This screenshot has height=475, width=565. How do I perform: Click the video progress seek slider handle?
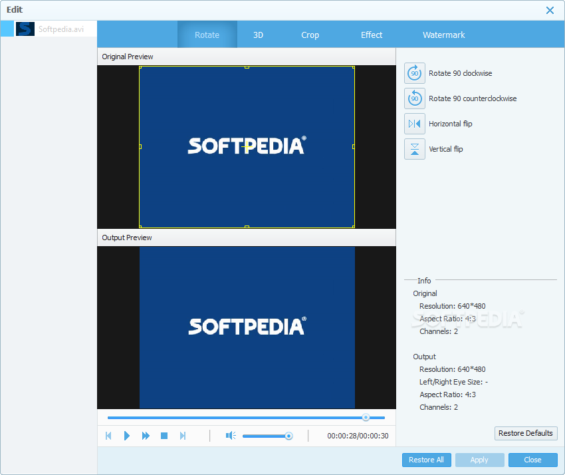point(366,417)
